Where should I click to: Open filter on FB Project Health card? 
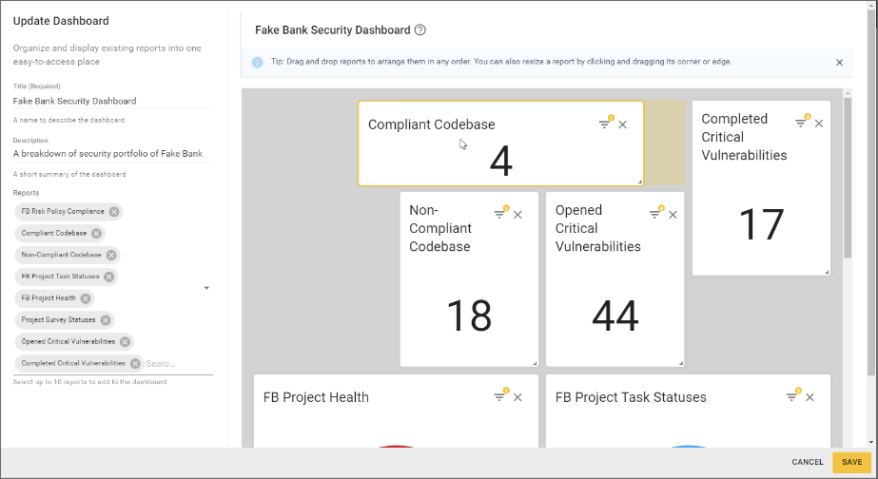click(x=499, y=397)
